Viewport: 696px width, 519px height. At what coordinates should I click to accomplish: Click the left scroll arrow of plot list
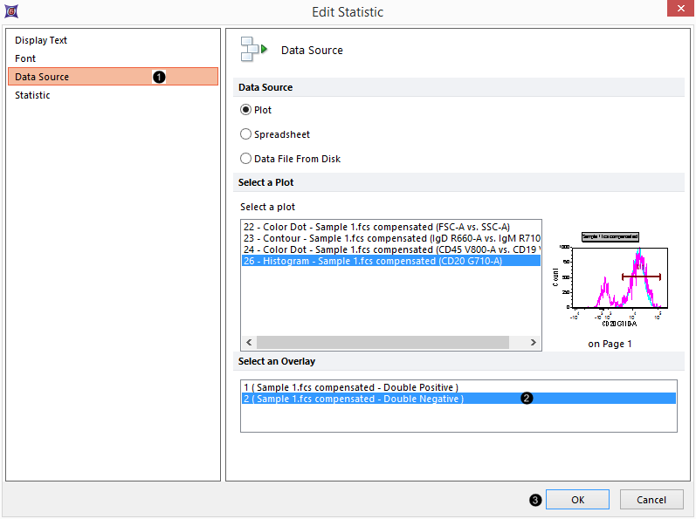(248, 344)
